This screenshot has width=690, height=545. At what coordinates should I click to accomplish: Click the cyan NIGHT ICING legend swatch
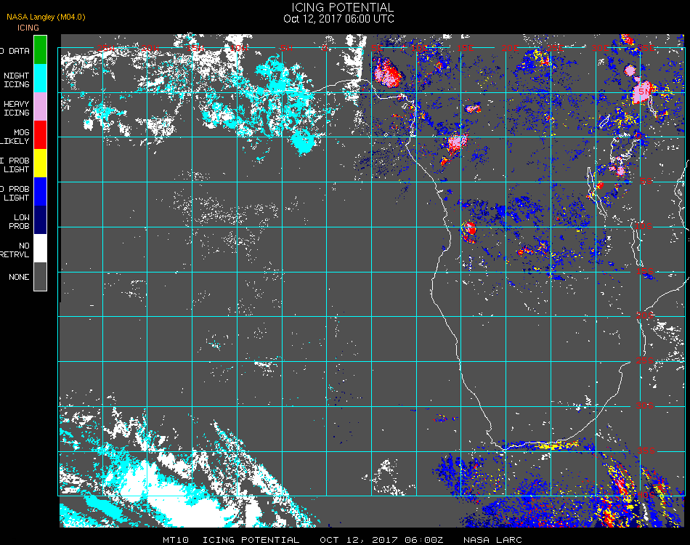point(40,78)
